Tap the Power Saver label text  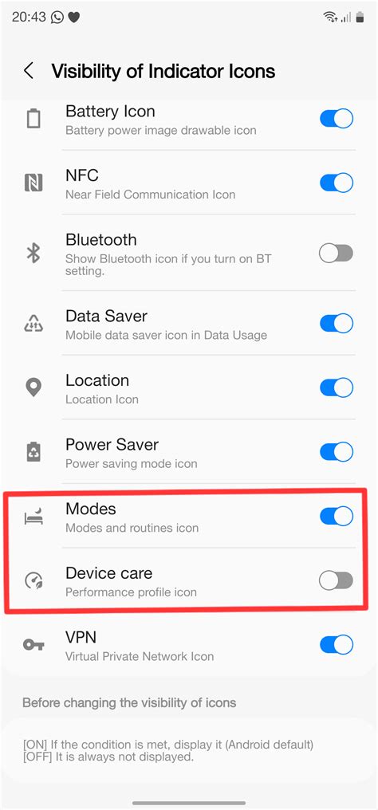click(112, 445)
